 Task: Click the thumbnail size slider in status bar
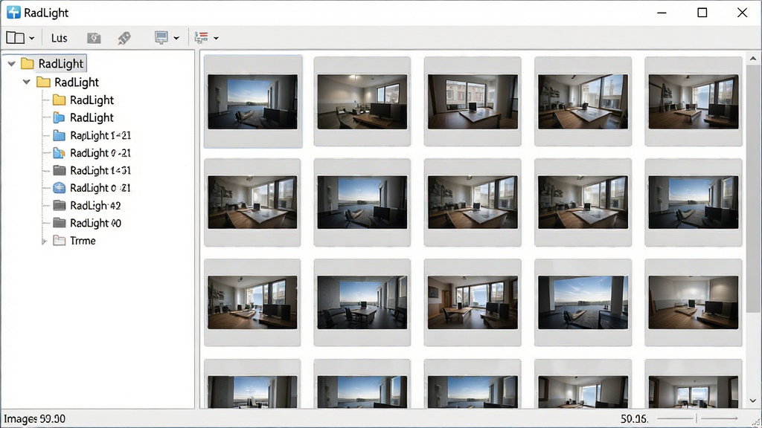coord(697,418)
